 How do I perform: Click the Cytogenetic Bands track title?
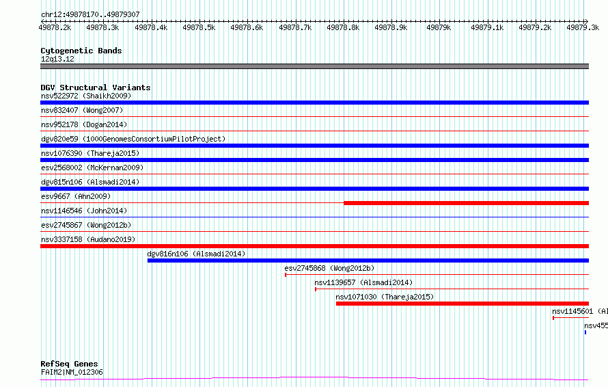click(x=81, y=51)
